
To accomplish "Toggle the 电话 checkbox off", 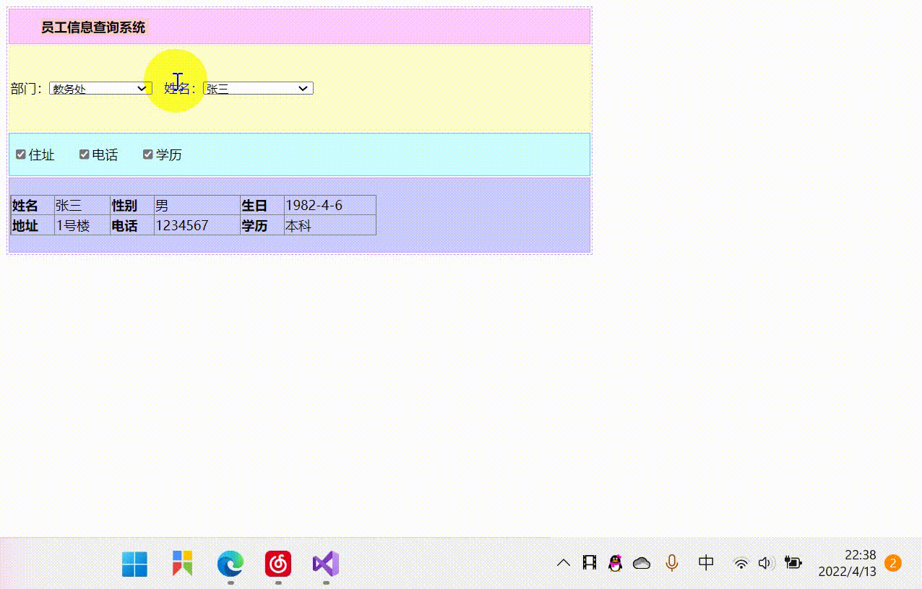I will pyautogui.click(x=84, y=154).
